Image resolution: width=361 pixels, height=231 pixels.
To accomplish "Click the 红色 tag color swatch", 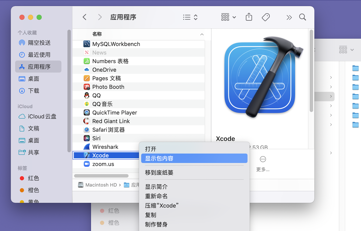I will 22,178.
